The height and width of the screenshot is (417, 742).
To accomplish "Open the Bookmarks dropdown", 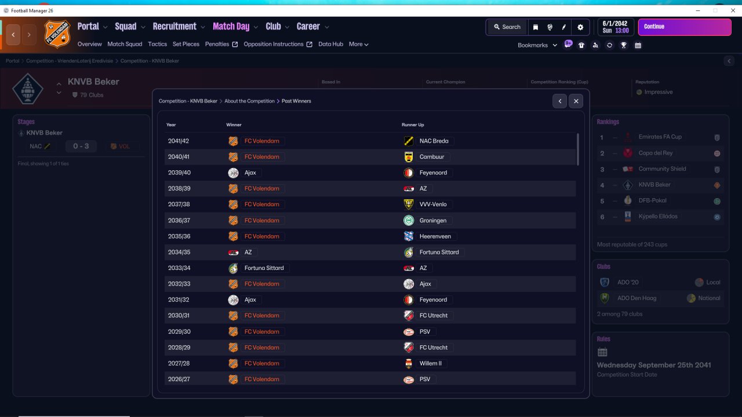I will (537, 45).
